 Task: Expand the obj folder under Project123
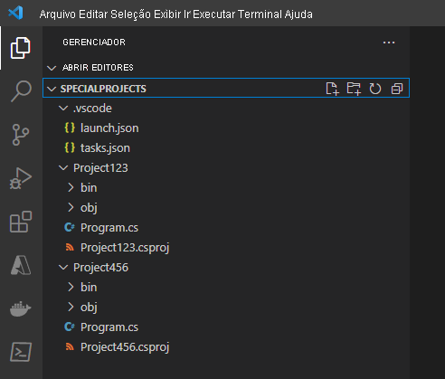click(71, 207)
